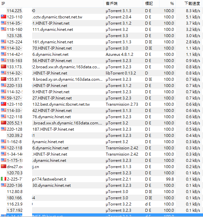Image resolution: width=203 pixels, height=217 pixels.
Task: Click Italy flag of fastwebnet.it peer
Action: click(4, 179)
